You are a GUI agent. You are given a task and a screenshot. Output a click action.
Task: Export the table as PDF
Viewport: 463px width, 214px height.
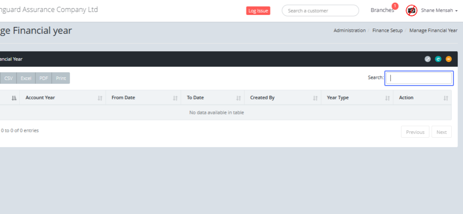point(44,78)
